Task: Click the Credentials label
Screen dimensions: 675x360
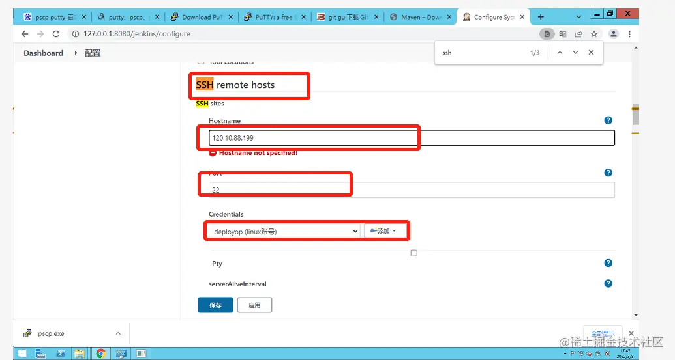Action: click(x=226, y=214)
